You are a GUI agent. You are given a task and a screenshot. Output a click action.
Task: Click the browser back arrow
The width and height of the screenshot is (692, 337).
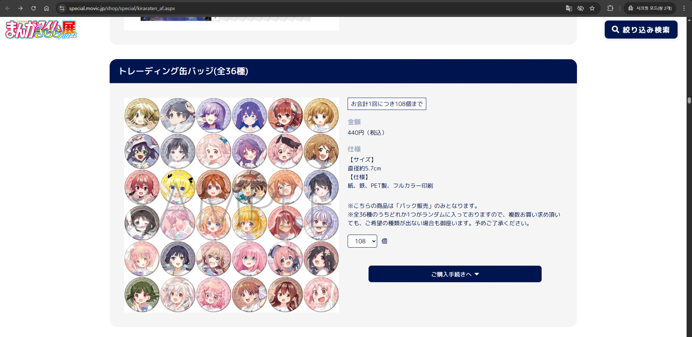[8, 8]
